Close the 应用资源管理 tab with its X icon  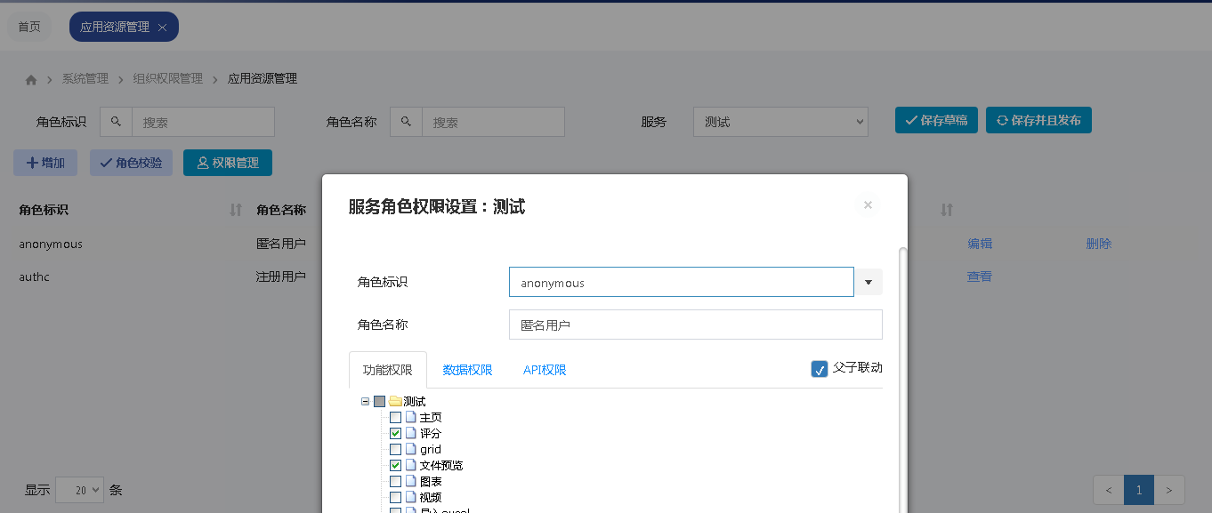point(162,28)
